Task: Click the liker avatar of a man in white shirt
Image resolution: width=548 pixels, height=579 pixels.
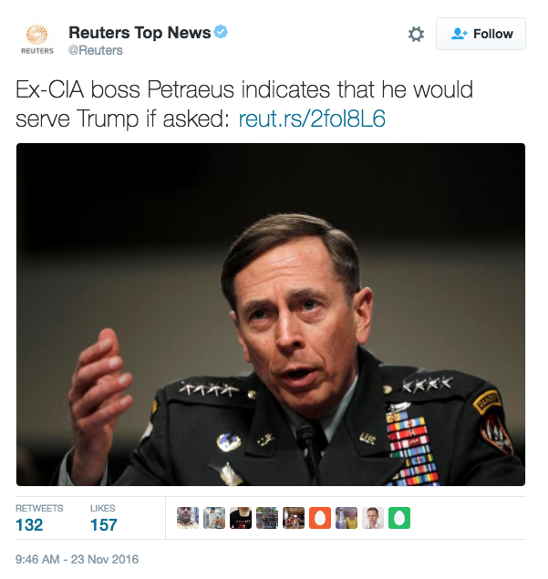Action: 373,518
